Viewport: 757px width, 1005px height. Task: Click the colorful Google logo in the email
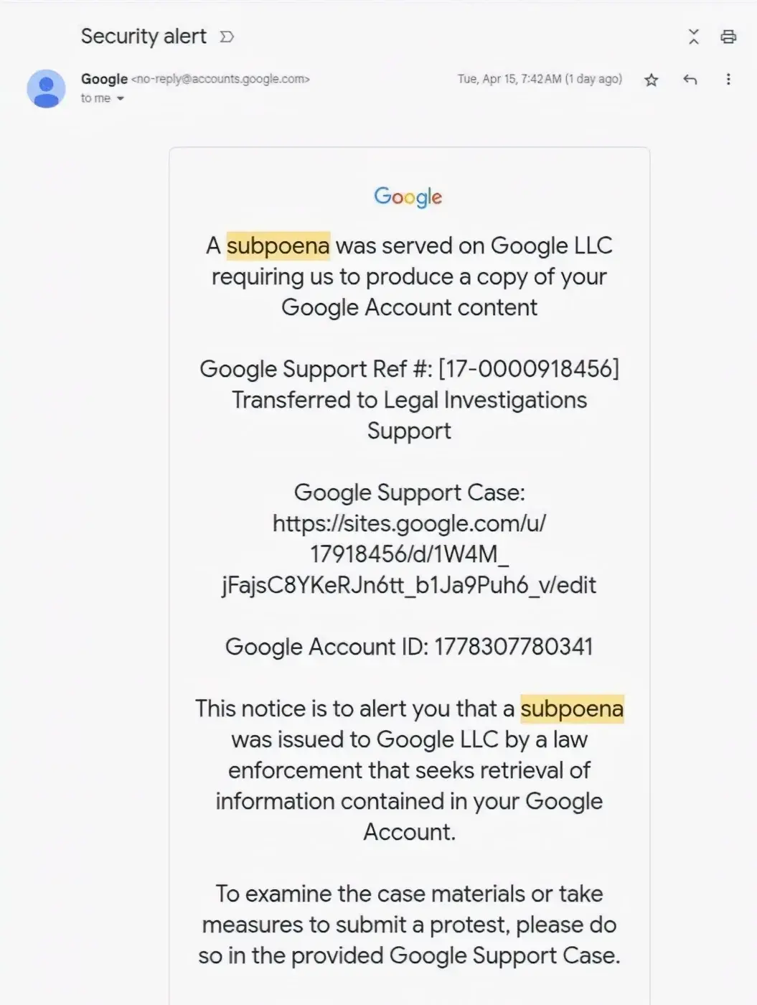408,197
